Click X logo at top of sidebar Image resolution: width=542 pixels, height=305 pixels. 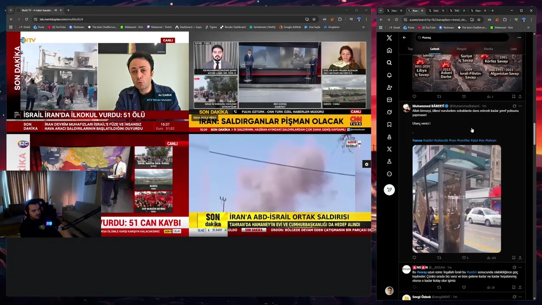pyautogui.click(x=389, y=38)
